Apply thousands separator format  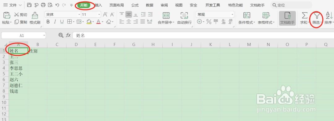pyautogui.click(x=216, y=22)
